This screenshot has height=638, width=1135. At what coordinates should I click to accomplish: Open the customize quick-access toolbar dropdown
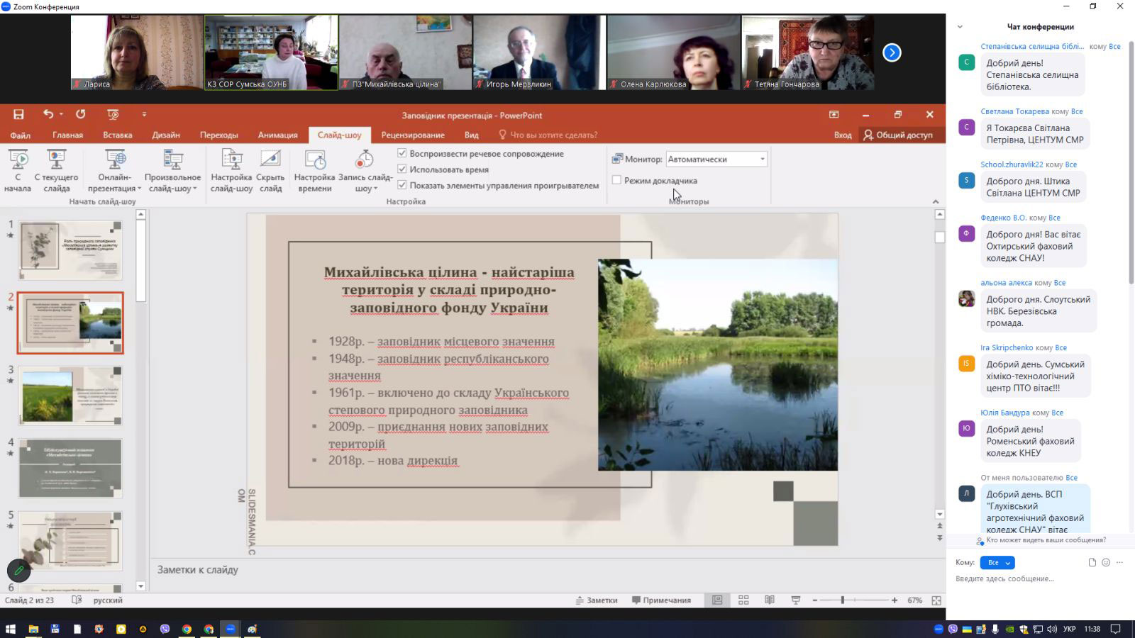144,114
